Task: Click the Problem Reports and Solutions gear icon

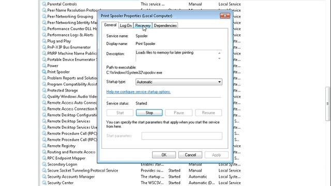Action: click(44, 78)
